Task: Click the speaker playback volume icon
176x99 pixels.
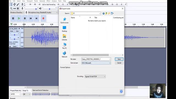Action: 40,9
